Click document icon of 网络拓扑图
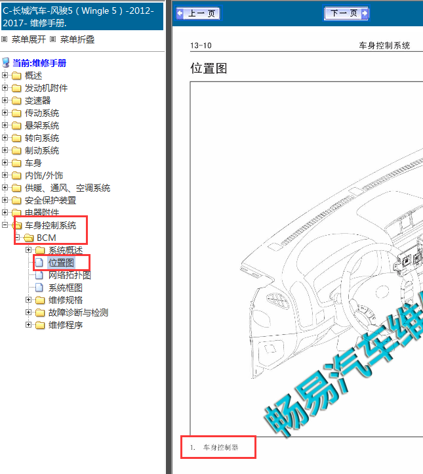This screenshot has width=423, height=474. click(x=39, y=275)
